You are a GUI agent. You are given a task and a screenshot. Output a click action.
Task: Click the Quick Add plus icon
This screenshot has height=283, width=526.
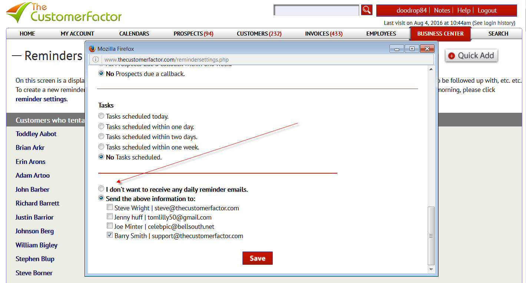451,56
